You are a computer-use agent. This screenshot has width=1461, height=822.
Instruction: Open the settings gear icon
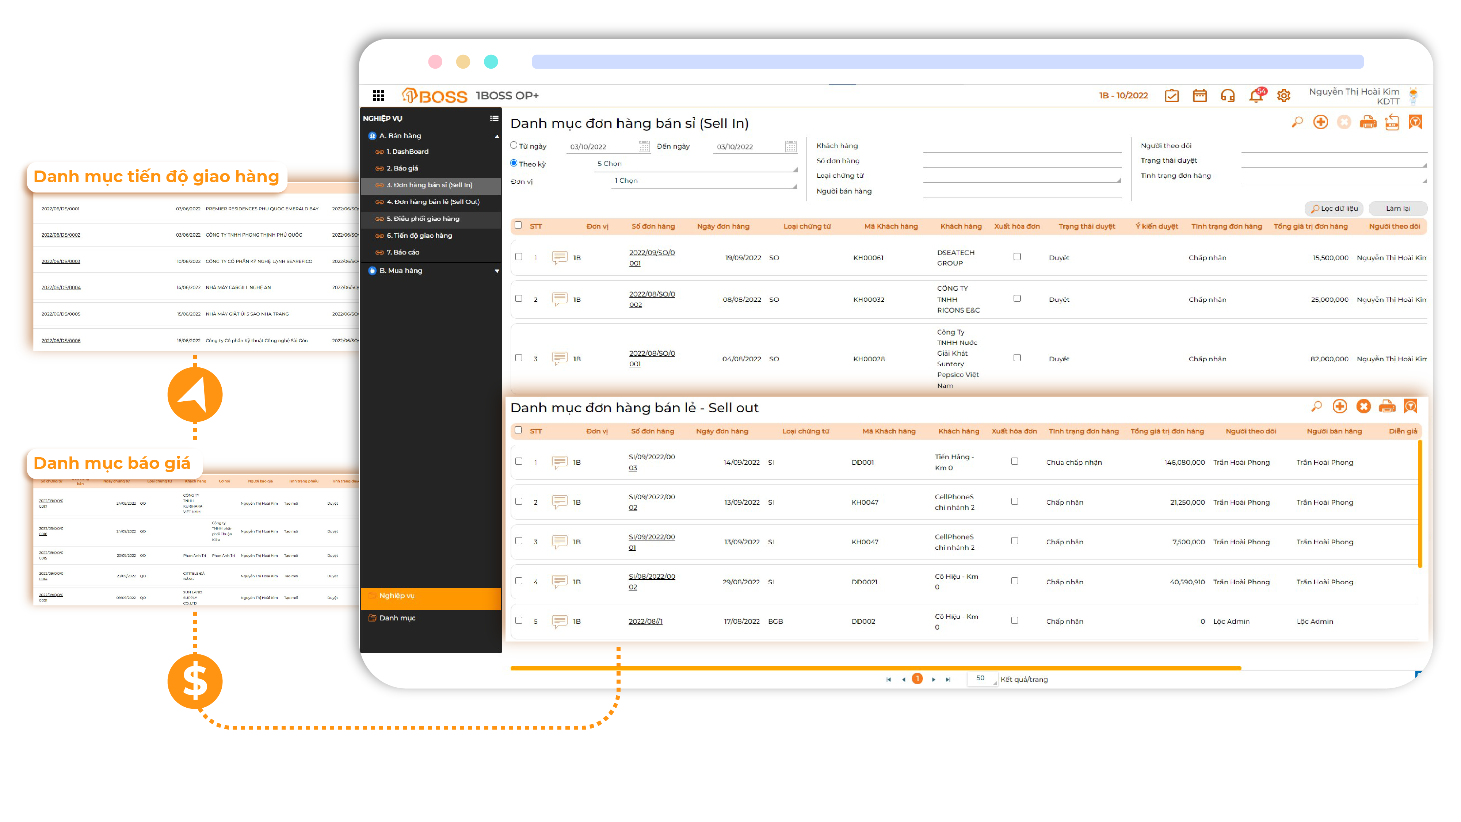point(1283,95)
